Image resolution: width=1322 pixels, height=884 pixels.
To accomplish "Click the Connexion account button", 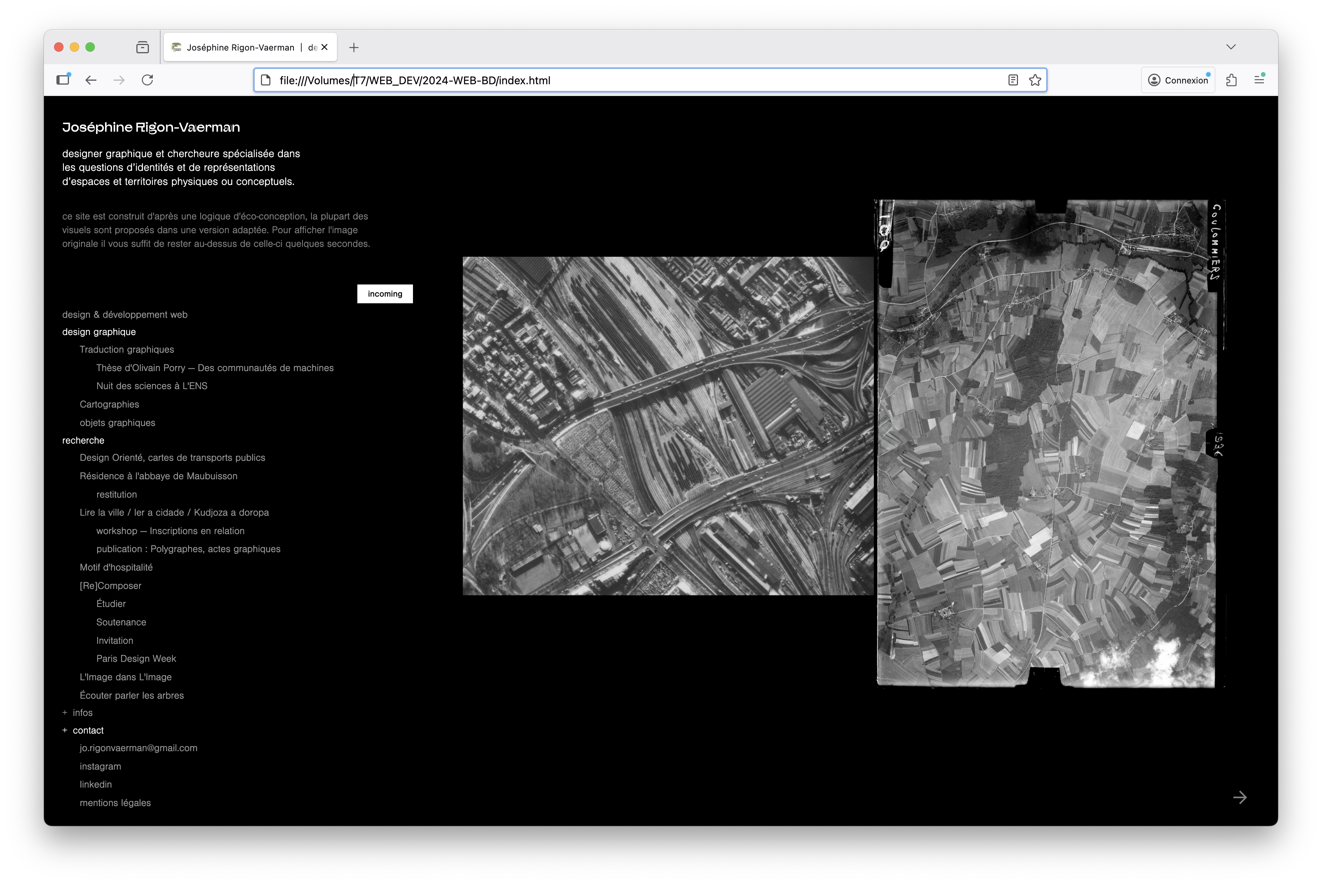I will [x=1178, y=80].
